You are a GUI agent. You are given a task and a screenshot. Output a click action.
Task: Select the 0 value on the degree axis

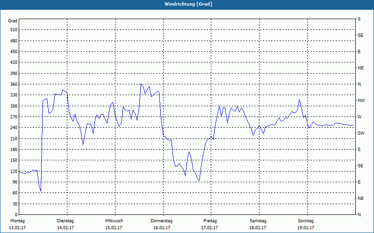coord(16,215)
